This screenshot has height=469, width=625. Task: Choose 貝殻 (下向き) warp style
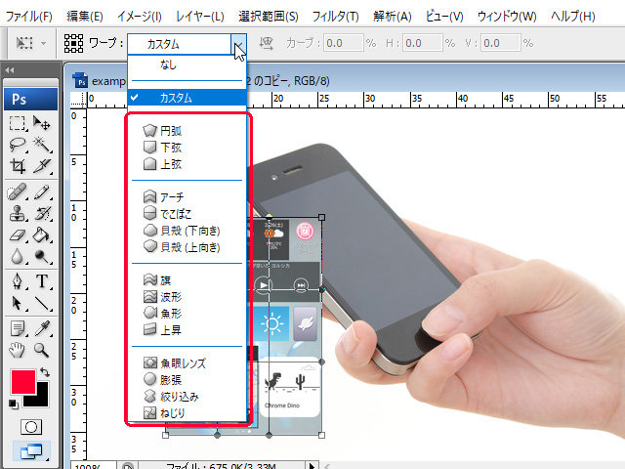click(x=187, y=231)
